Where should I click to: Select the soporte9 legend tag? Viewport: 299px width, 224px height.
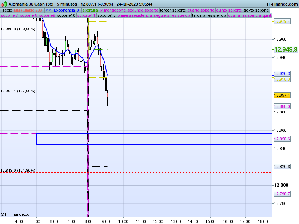47,15
